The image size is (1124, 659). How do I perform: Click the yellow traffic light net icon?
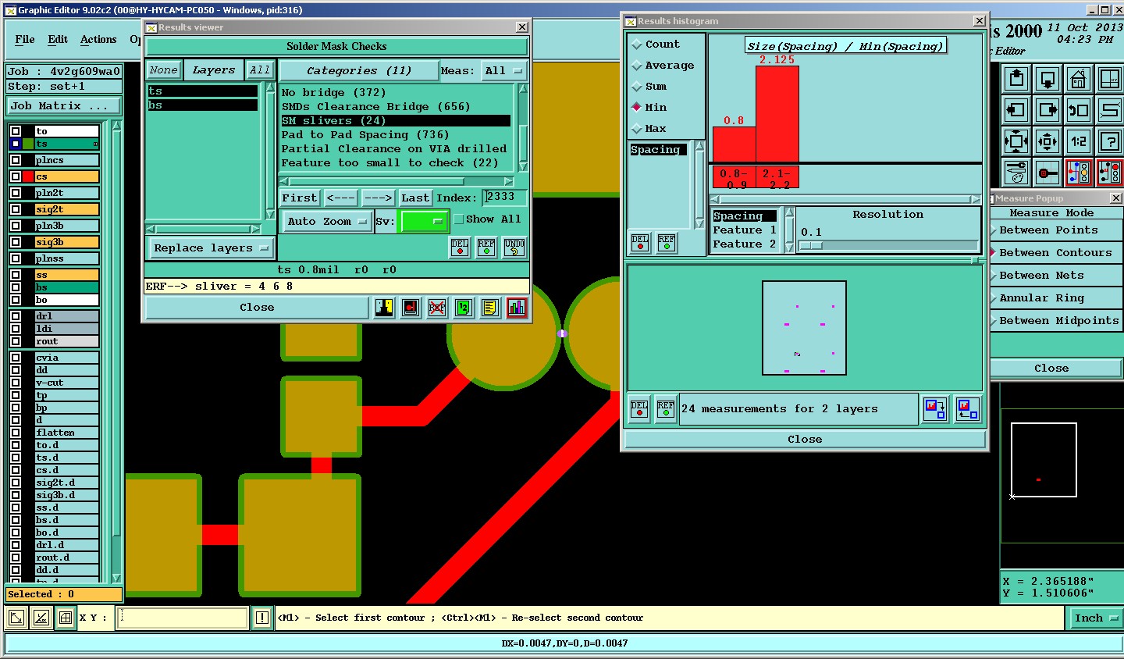[1079, 173]
